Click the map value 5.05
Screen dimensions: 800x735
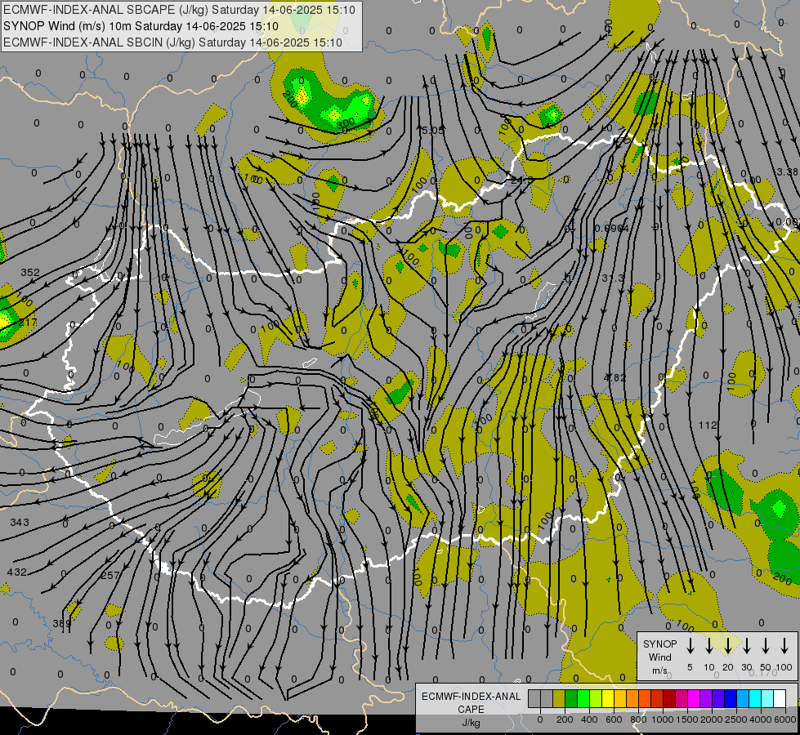[x=432, y=130]
